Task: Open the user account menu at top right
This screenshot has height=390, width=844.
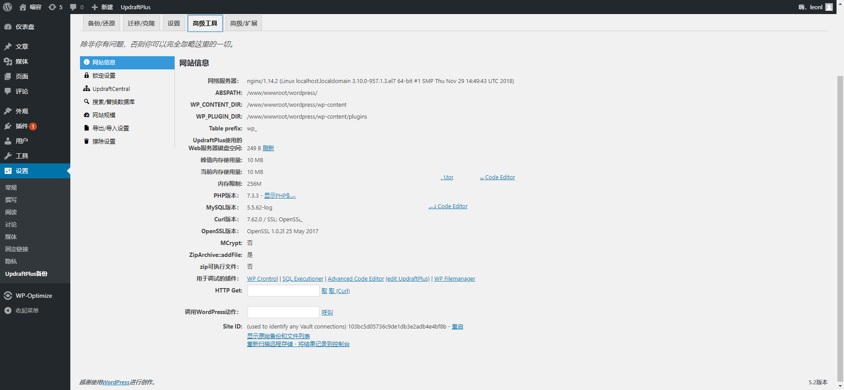Action: point(815,7)
